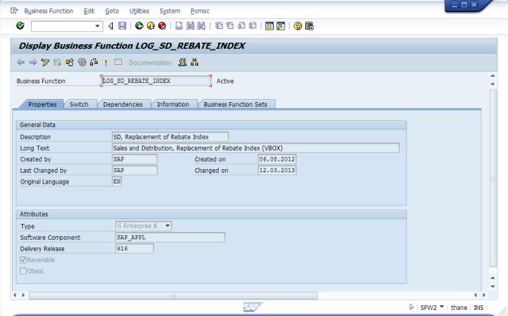Screen dimensions: 508x316
Task: Click the Description field
Action: (170, 137)
